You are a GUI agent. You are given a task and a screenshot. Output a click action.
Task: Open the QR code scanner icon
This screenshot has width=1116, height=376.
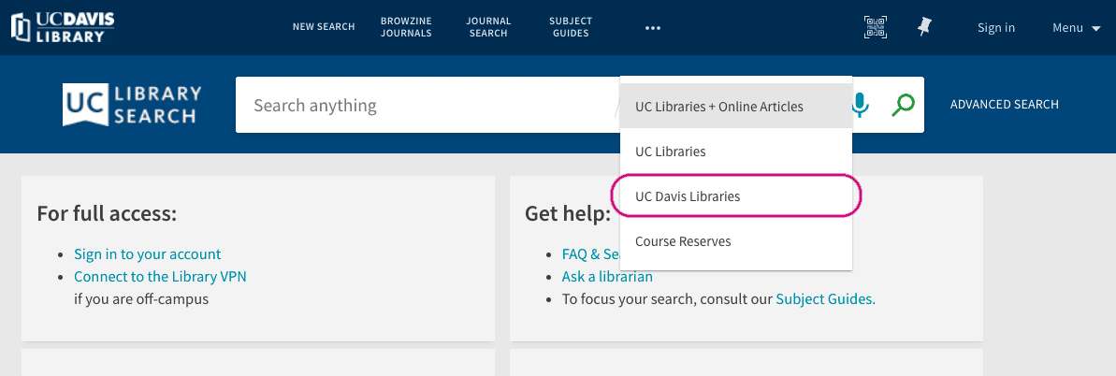point(875,27)
